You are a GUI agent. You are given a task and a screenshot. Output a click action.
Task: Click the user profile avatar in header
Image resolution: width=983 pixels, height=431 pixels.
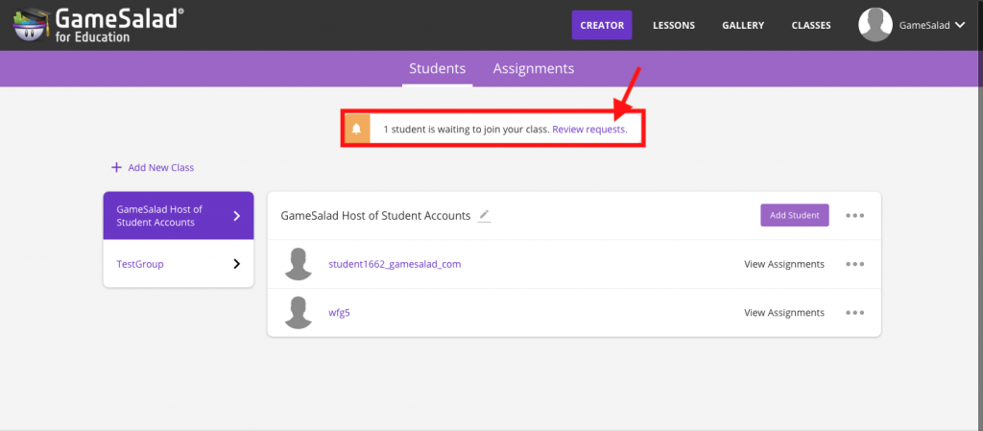point(875,25)
